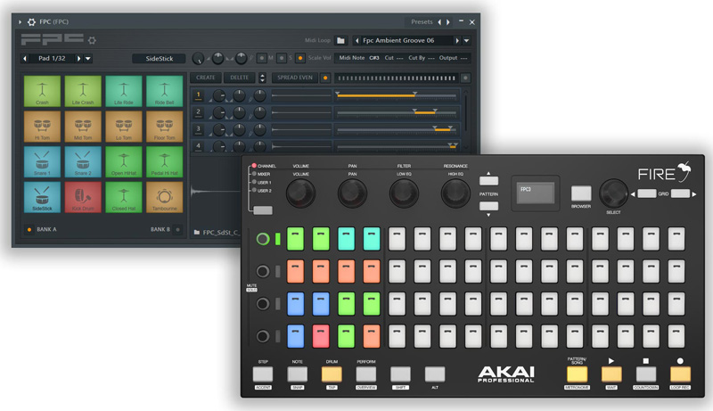
Task: Click the CREATE layer button
Action: [206, 78]
